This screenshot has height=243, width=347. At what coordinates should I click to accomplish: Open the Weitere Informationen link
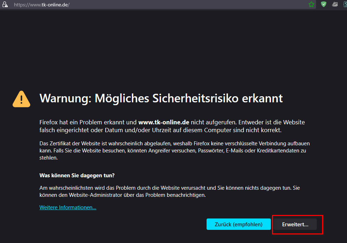click(x=68, y=207)
